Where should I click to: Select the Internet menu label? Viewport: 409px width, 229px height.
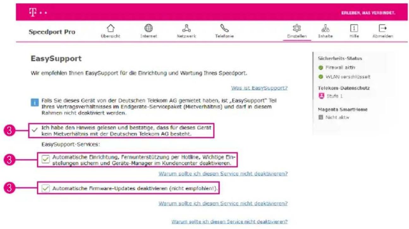click(x=149, y=37)
